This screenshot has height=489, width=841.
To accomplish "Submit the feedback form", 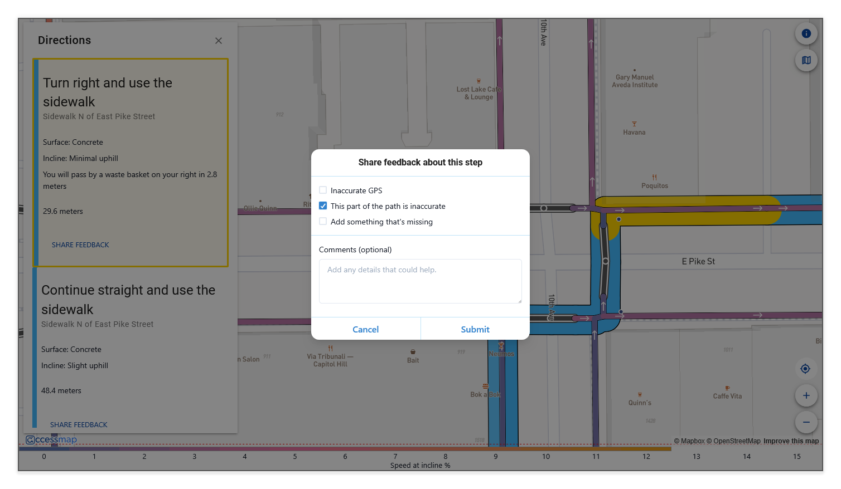I will 475,329.
